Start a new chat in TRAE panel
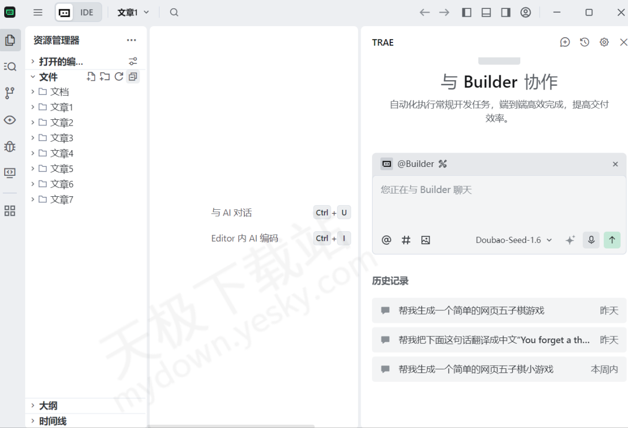 [x=565, y=42]
